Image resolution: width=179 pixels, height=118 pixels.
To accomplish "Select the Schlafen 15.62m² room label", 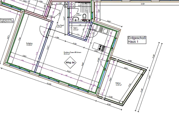I will point(30,44).
